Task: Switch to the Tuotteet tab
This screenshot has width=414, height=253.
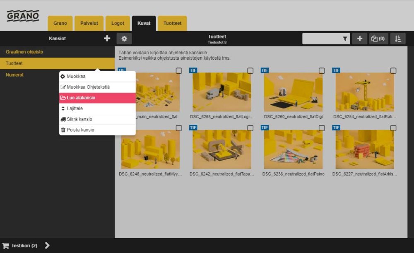Action: coord(172,23)
